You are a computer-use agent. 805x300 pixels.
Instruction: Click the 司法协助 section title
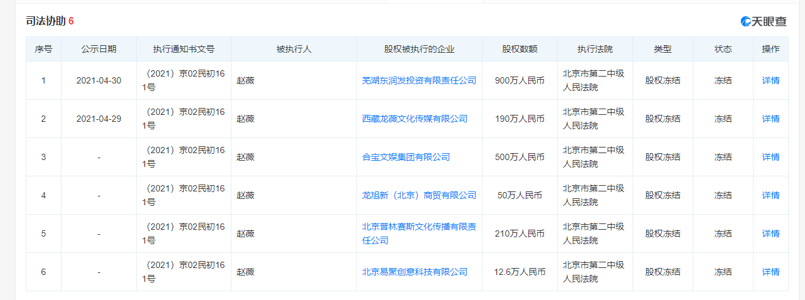click(x=45, y=21)
